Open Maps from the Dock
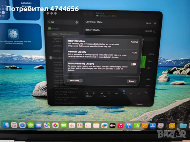Screen dimensions: 190x142 tap(47, 125)
